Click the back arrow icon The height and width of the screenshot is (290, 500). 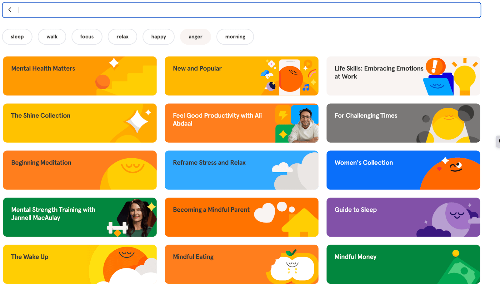point(10,10)
